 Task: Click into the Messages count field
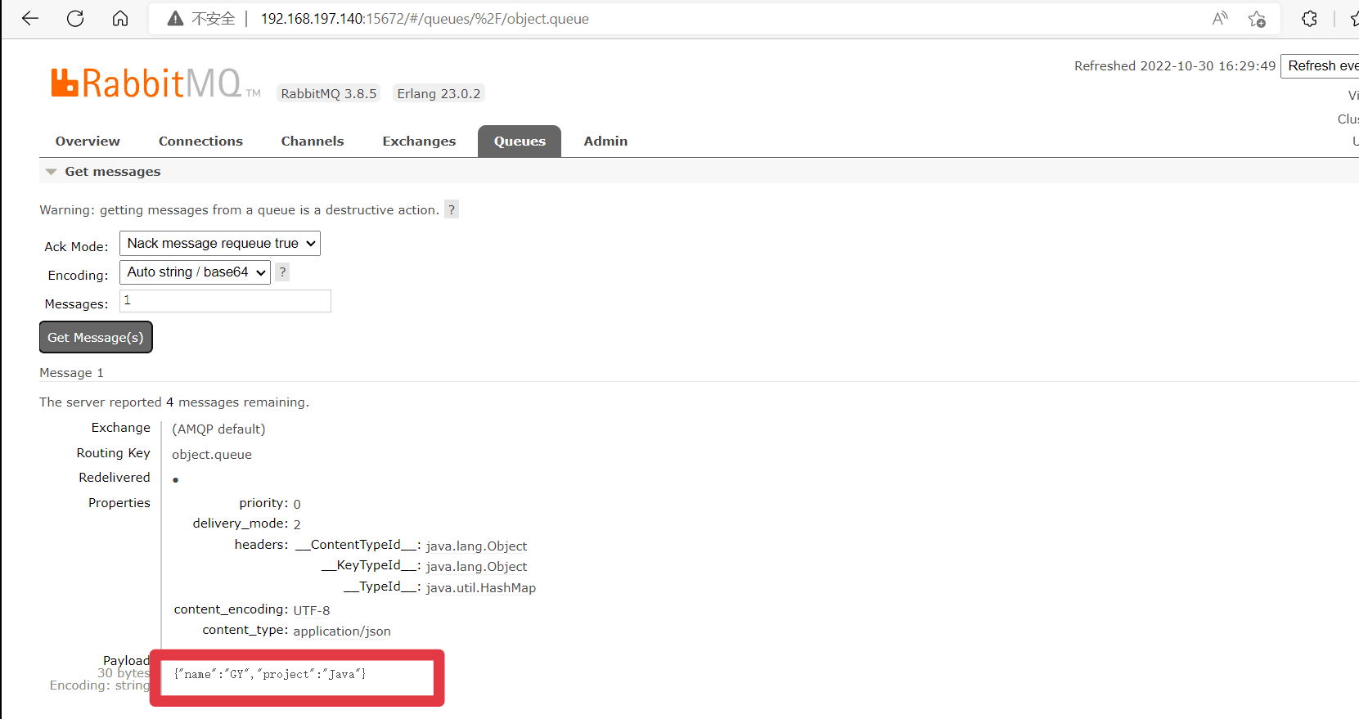coord(226,301)
